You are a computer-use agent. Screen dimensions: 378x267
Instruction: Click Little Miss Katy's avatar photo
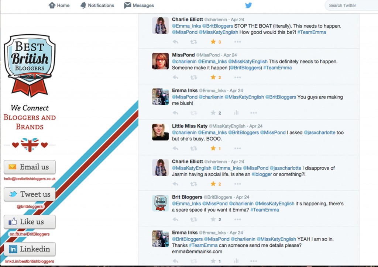pos(160,132)
